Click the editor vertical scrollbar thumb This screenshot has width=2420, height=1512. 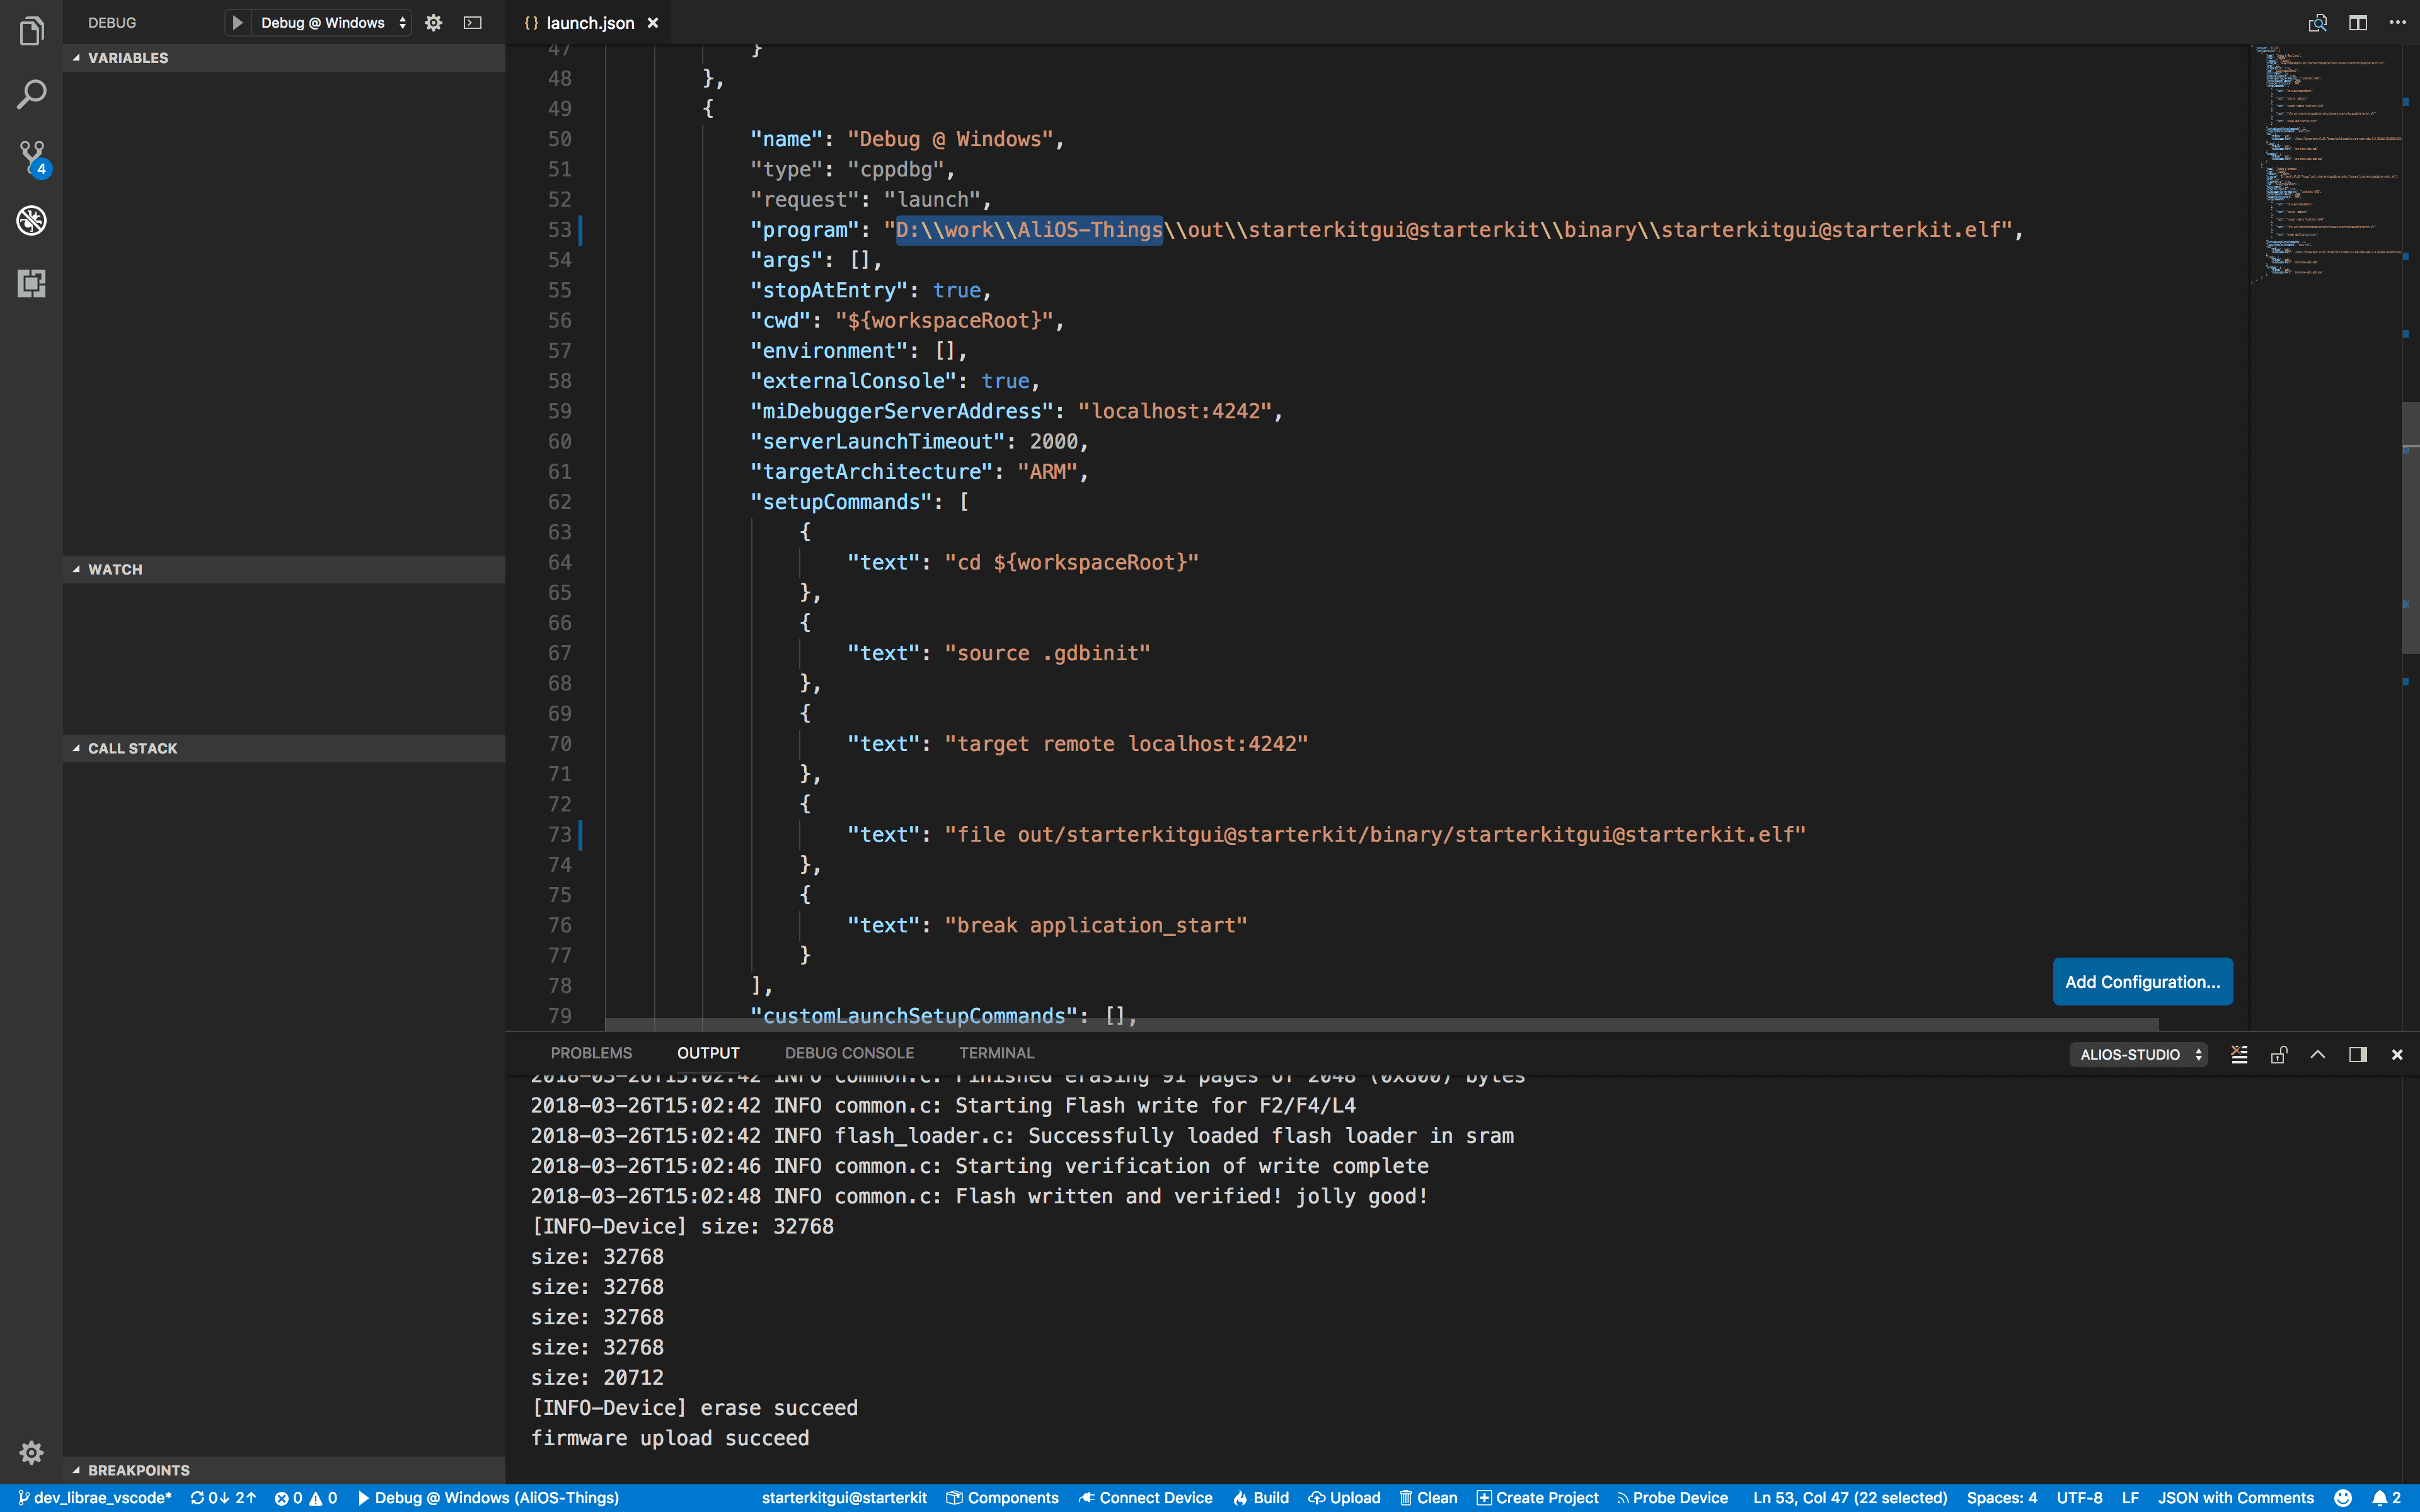point(2410,527)
